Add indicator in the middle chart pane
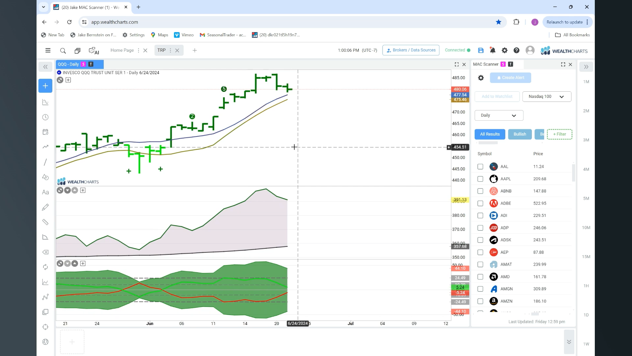This screenshot has width=632, height=356. tap(83, 190)
